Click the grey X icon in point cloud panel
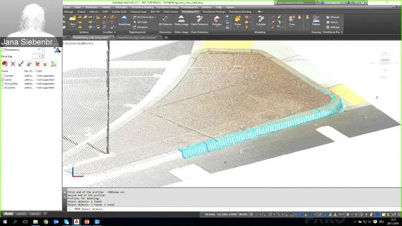This screenshot has height=226, width=402. point(13,64)
